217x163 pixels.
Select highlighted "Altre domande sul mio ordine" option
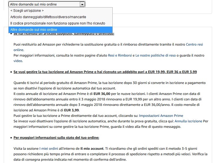61,30
